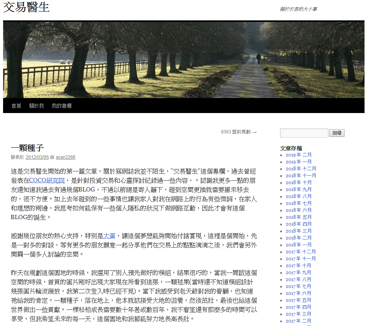Open author link acer2266
The image size is (368, 326).
point(65,157)
